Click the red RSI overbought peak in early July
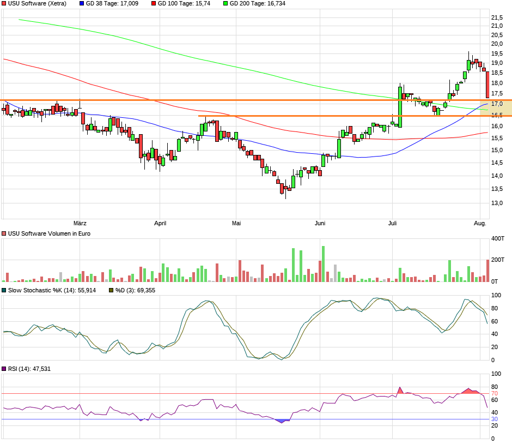The image size is (512, 444). (x=400, y=391)
